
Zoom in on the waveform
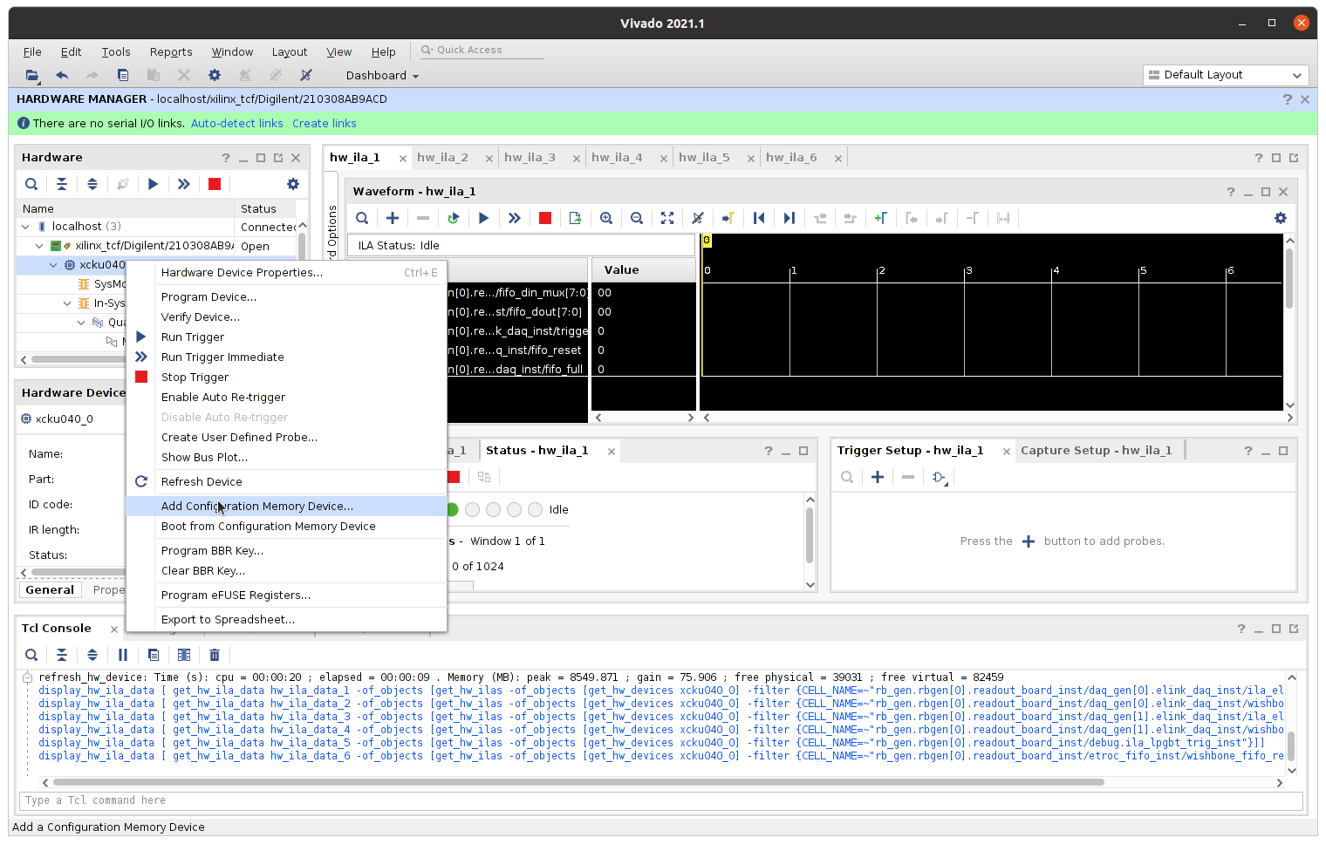606,218
